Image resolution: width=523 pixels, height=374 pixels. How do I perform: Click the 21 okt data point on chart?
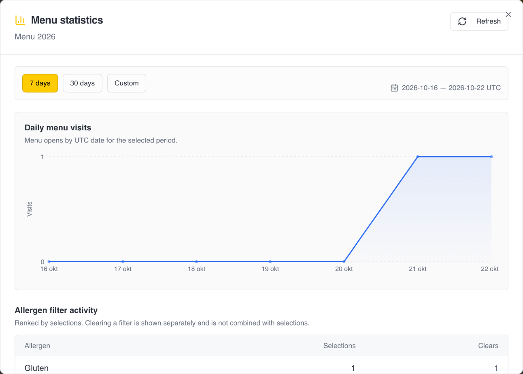418,156
